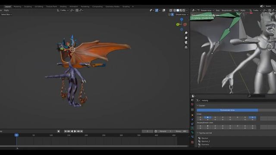Open Выделение menu in right viewport
Viewport: 276px width, 155px height.
click(x=226, y=10)
